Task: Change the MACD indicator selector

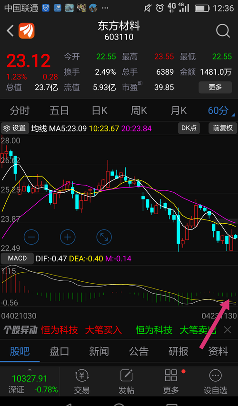Action: 17,258
